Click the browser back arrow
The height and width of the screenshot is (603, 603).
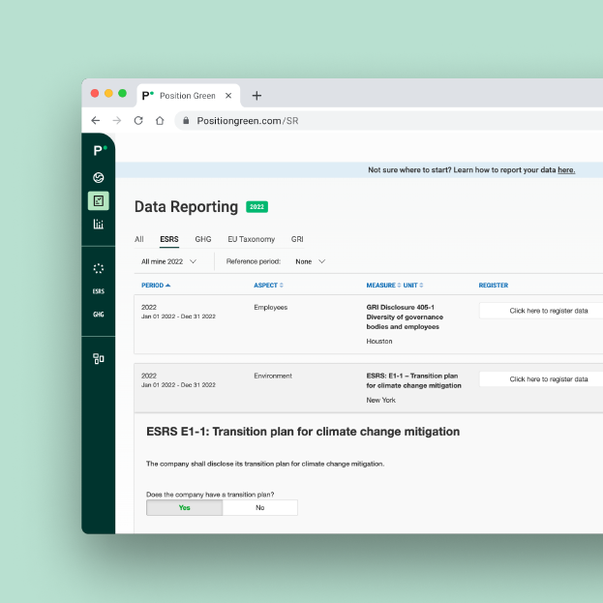95,121
